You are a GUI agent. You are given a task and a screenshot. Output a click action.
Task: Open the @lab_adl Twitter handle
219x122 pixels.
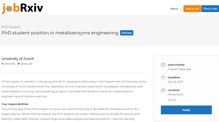coord(26,64)
